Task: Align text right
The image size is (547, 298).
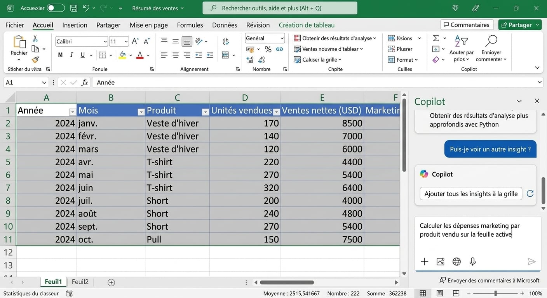Action: [187, 55]
